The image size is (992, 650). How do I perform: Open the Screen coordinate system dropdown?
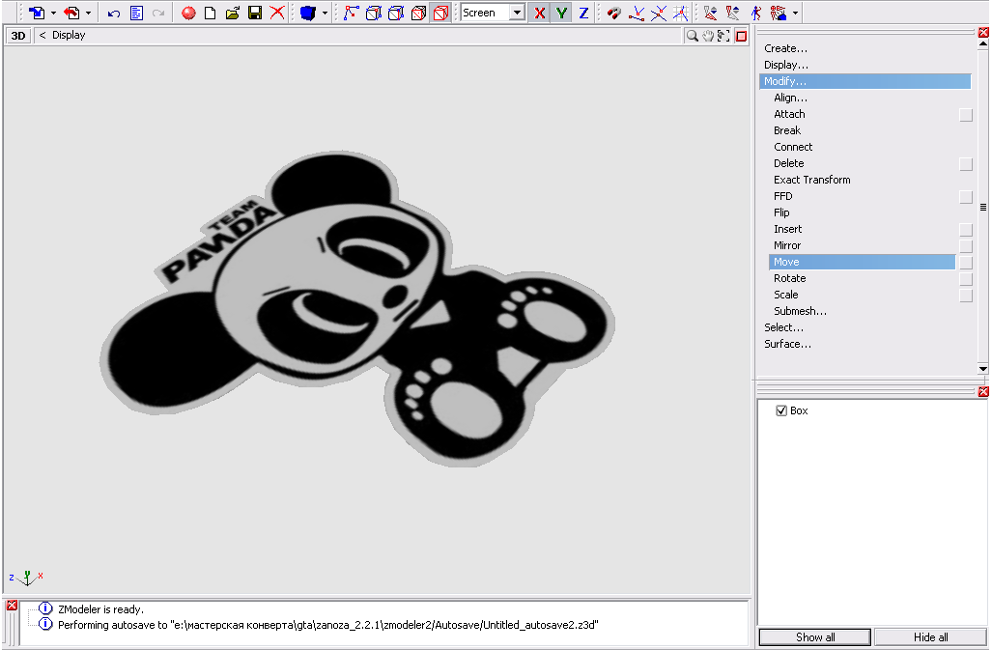coord(517,13)
